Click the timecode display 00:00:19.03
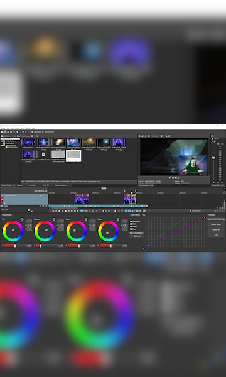Image resolution: width=226 pixels, height=377 pixels. [41, 190]
